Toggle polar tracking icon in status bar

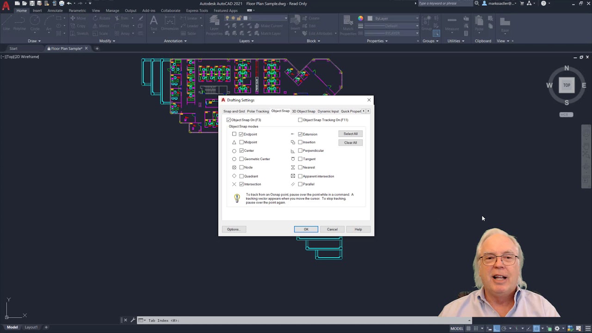[504, 328]
